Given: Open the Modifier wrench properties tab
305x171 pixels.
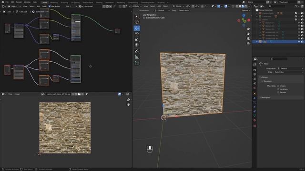Looking at the screenshot, I should (x=254, y=98).
